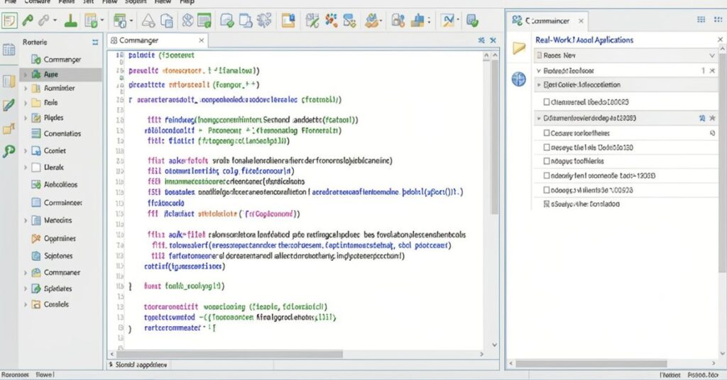Click the orange window with blue flag icon
Viewport: 727px width, 380px height.
288,21
